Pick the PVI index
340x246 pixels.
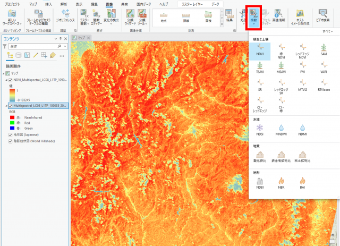click(302, 67)
